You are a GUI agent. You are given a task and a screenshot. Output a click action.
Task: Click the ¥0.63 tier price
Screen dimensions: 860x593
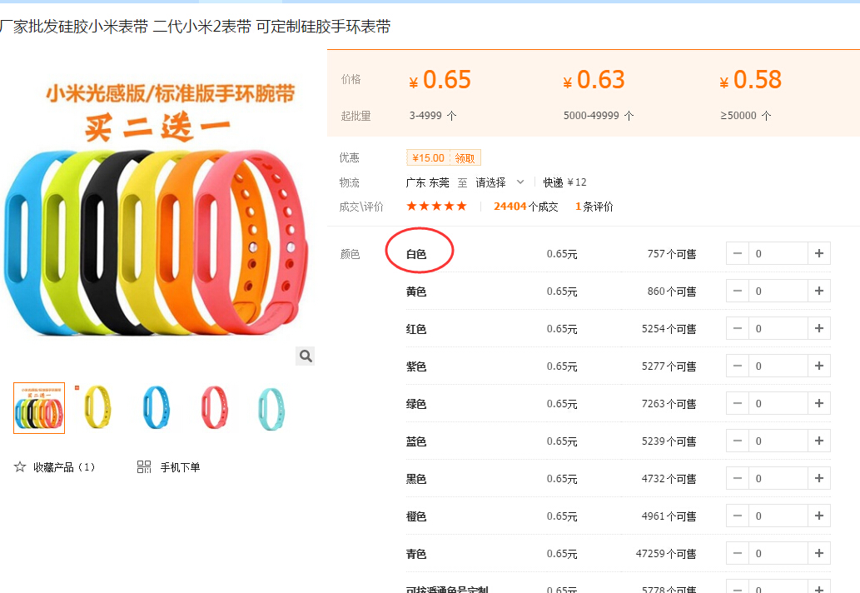[594, 80]
